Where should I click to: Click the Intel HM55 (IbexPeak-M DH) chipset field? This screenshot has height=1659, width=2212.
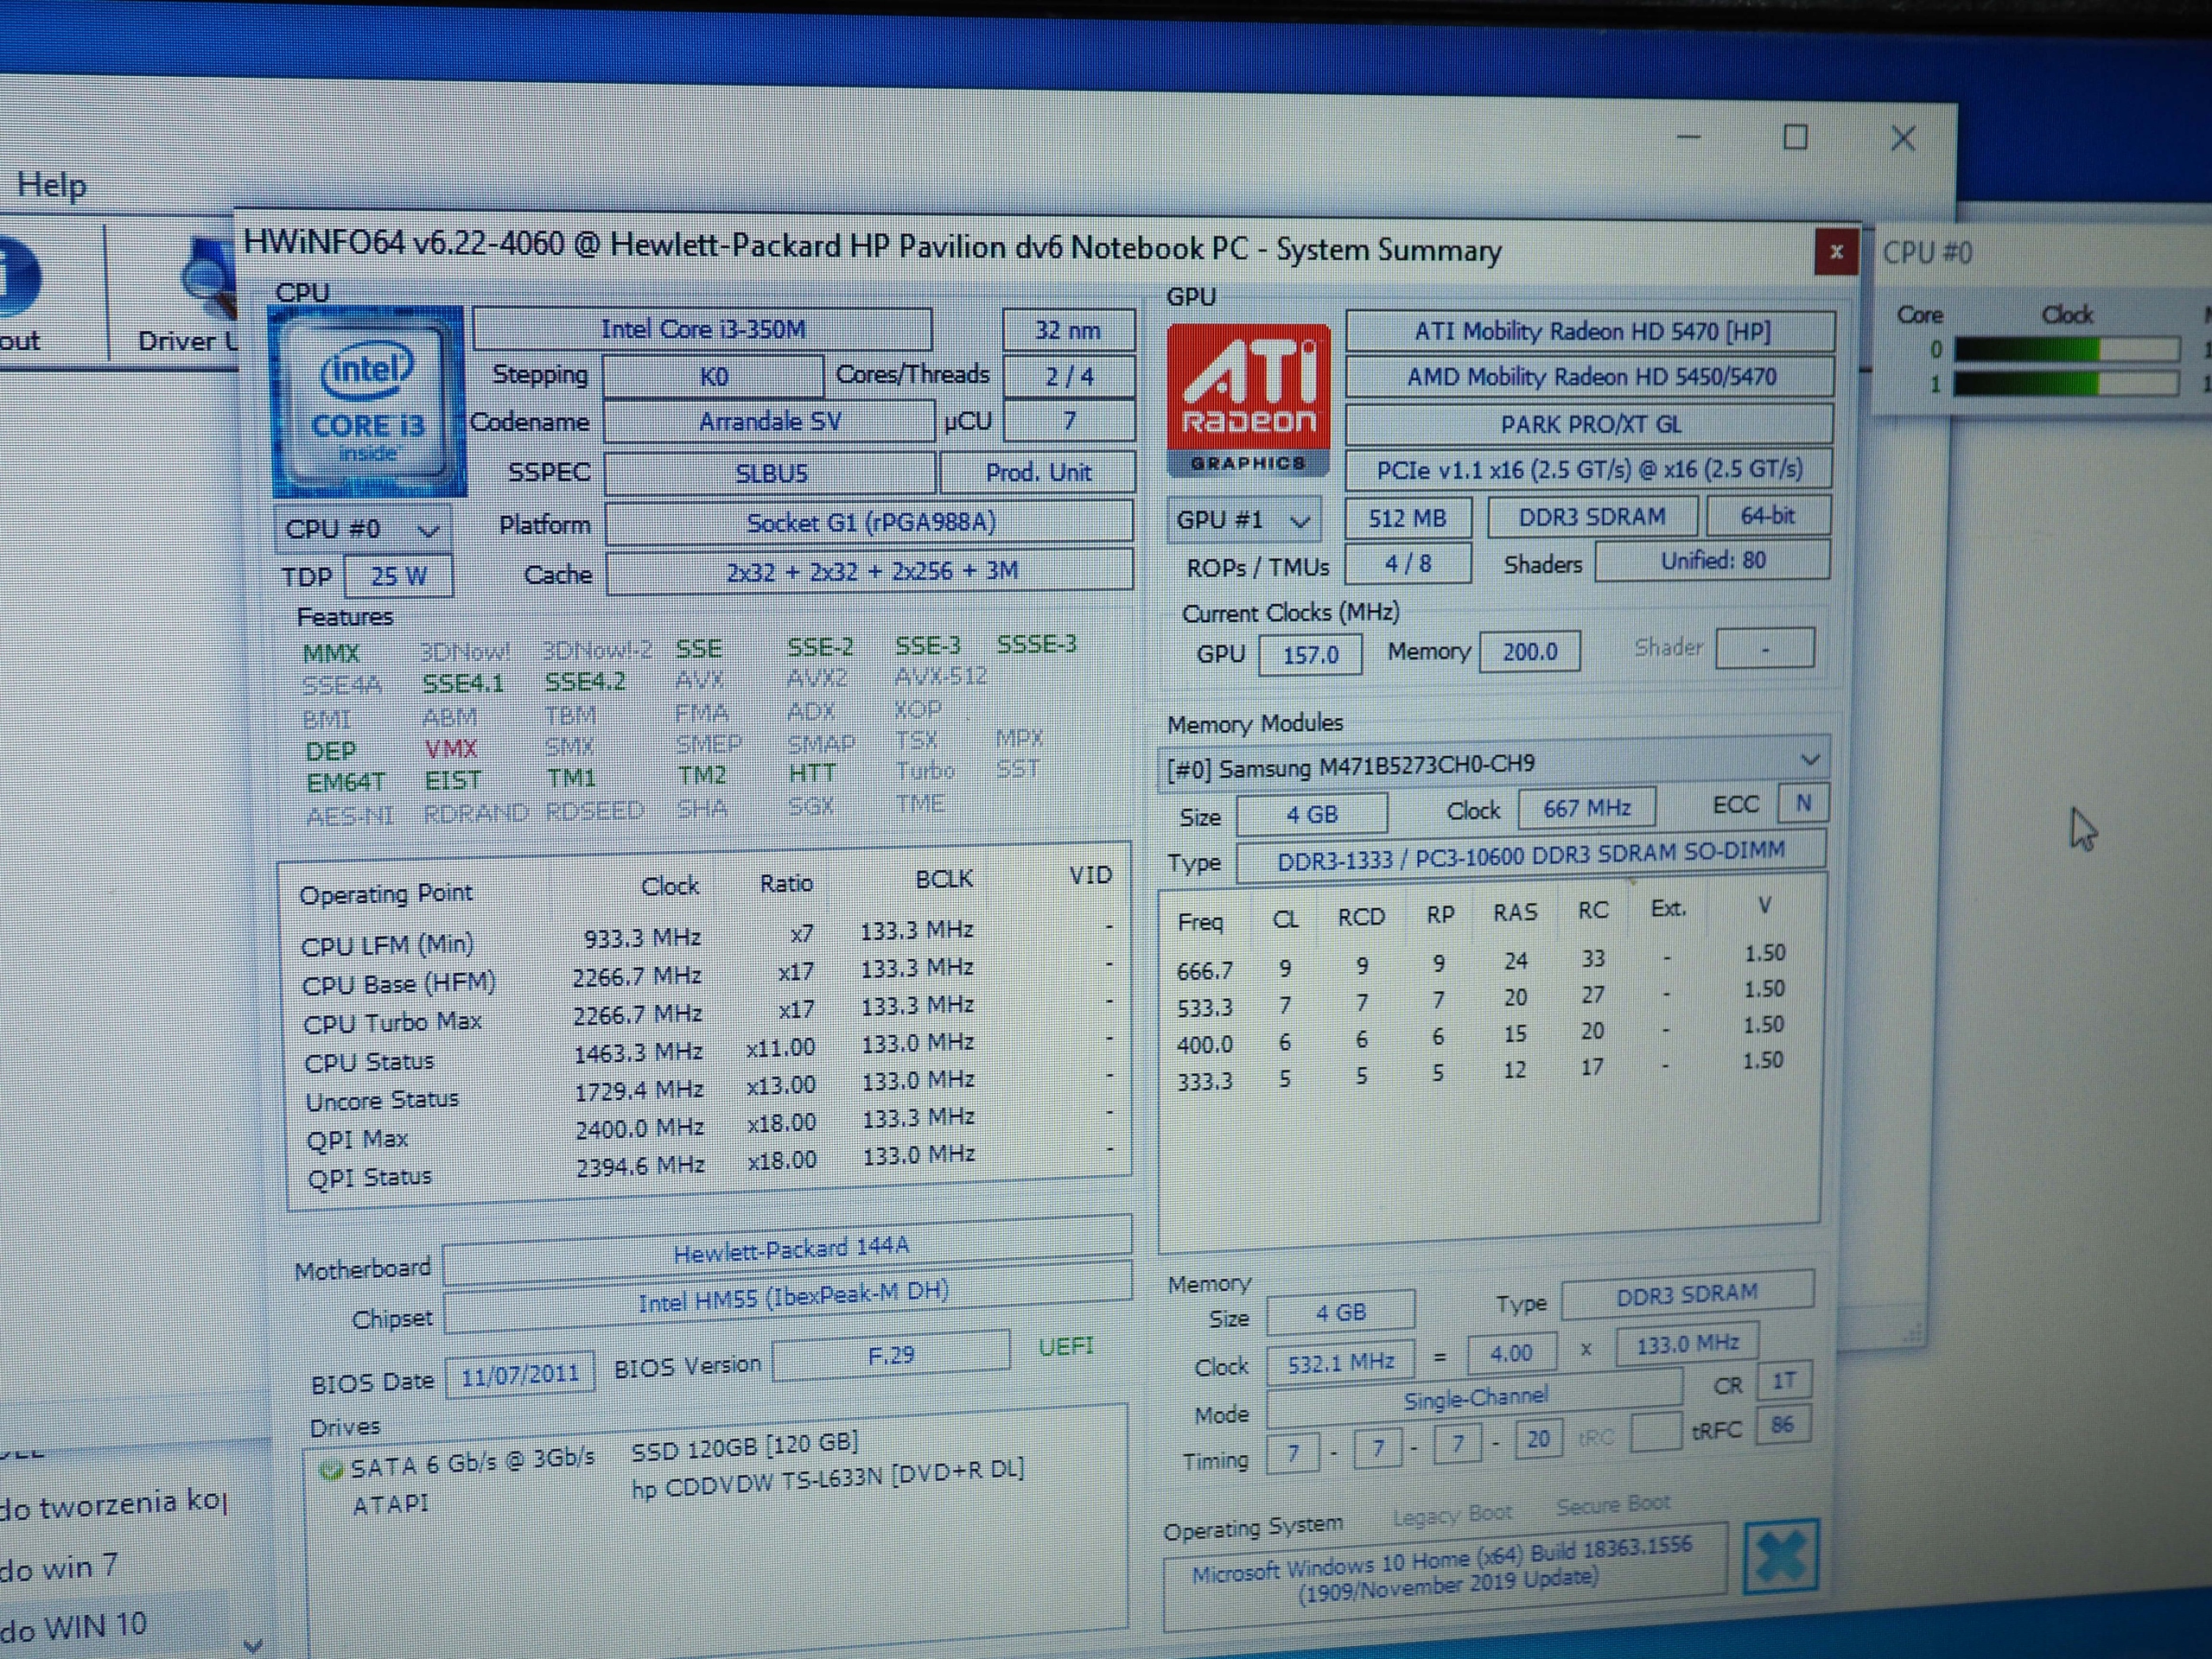789,1297
